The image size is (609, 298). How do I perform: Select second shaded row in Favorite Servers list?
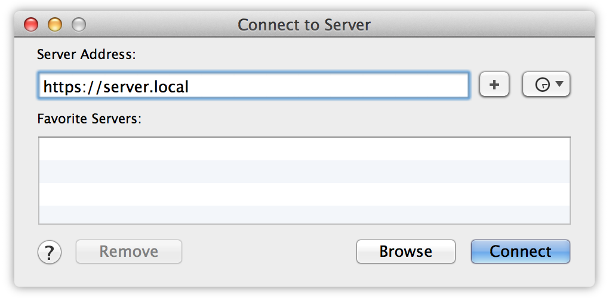tap(304, 171)
